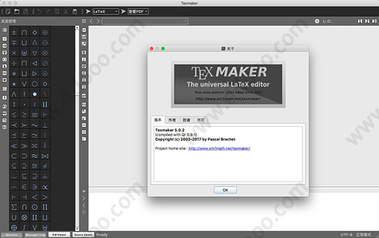Go to previous document with left chevron
Screen dimensions: 379x238
pos(91,22)
